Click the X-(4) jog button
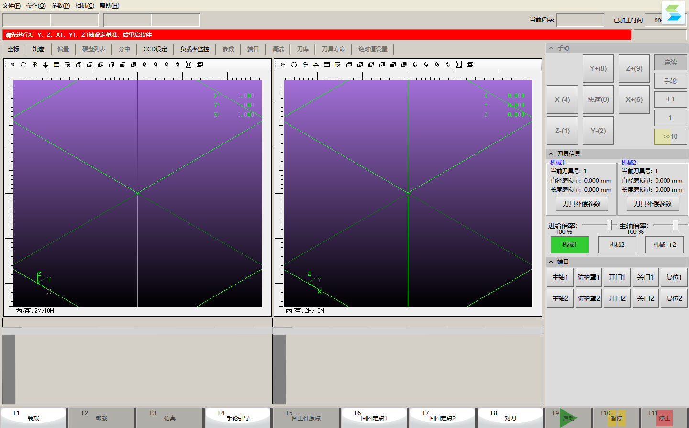Viewport: 689px width, 428px height. pyautogui.click(x=562, y=99)
